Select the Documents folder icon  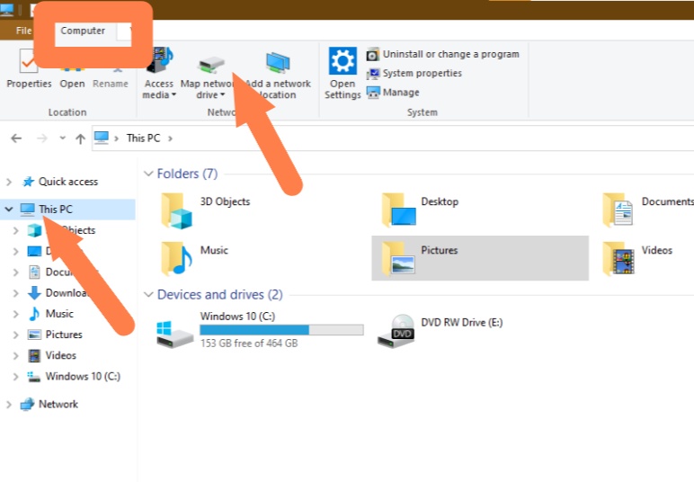click(x=618, y=210)
